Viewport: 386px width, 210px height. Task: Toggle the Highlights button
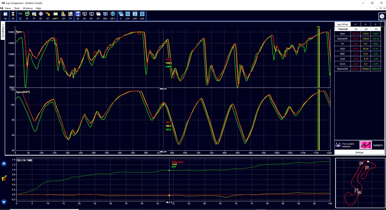click(x=372, y=145)
